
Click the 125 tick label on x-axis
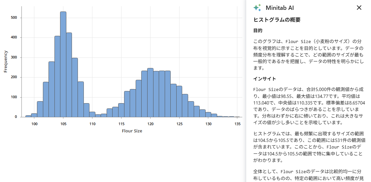[x=179, y=124]
